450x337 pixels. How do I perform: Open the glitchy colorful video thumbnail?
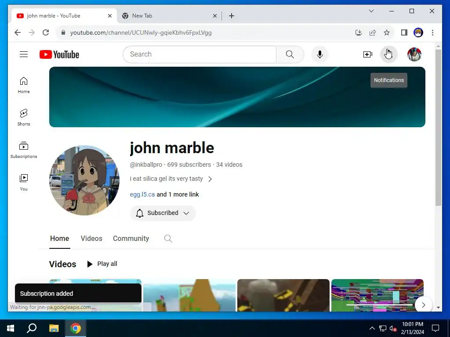(x=377, y=295)
